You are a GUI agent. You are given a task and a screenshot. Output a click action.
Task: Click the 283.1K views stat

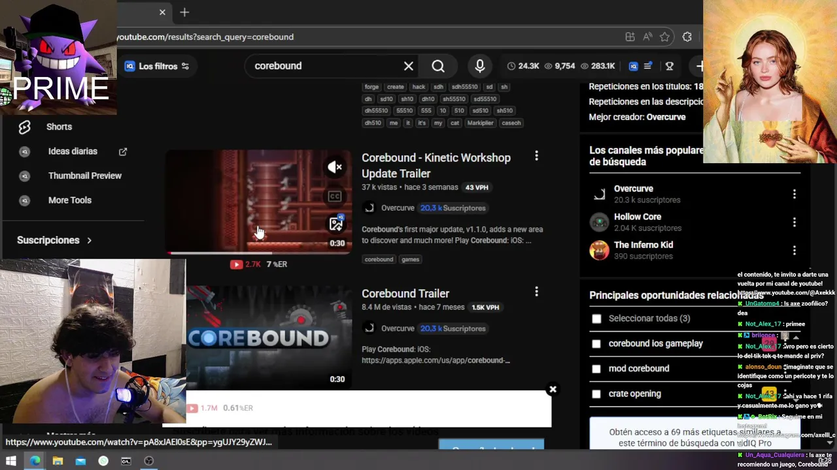point(597,66)
